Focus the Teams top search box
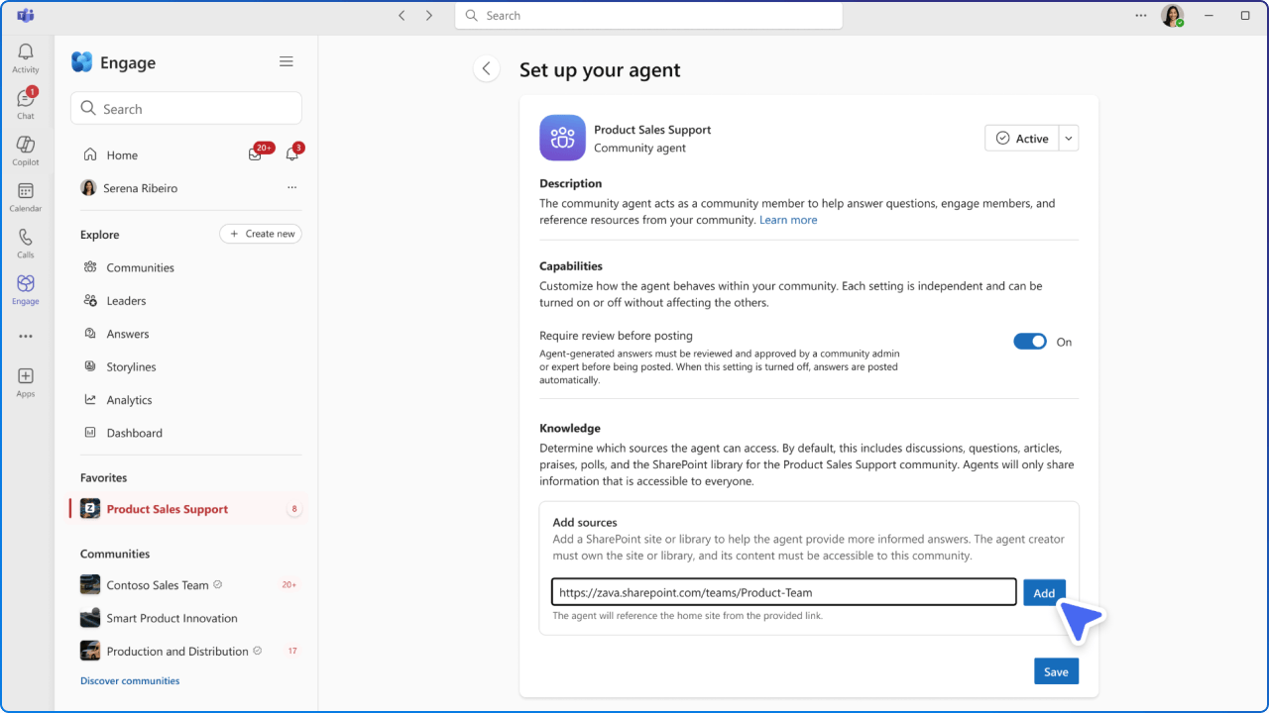 click(x=648, y=16)
